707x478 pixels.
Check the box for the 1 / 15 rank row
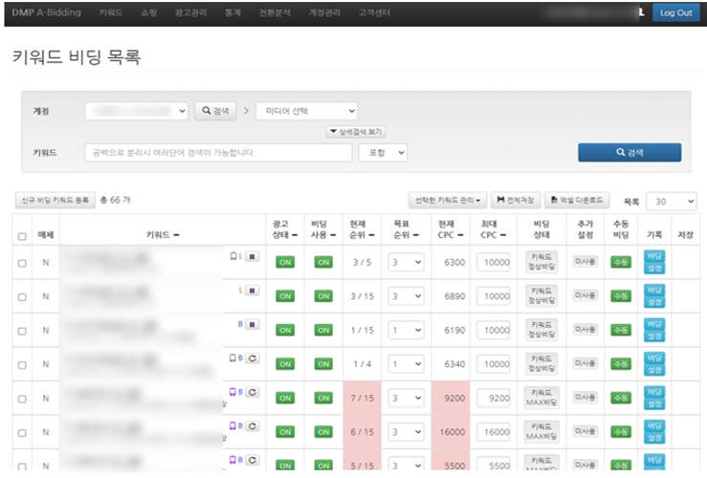coord(22,331)
